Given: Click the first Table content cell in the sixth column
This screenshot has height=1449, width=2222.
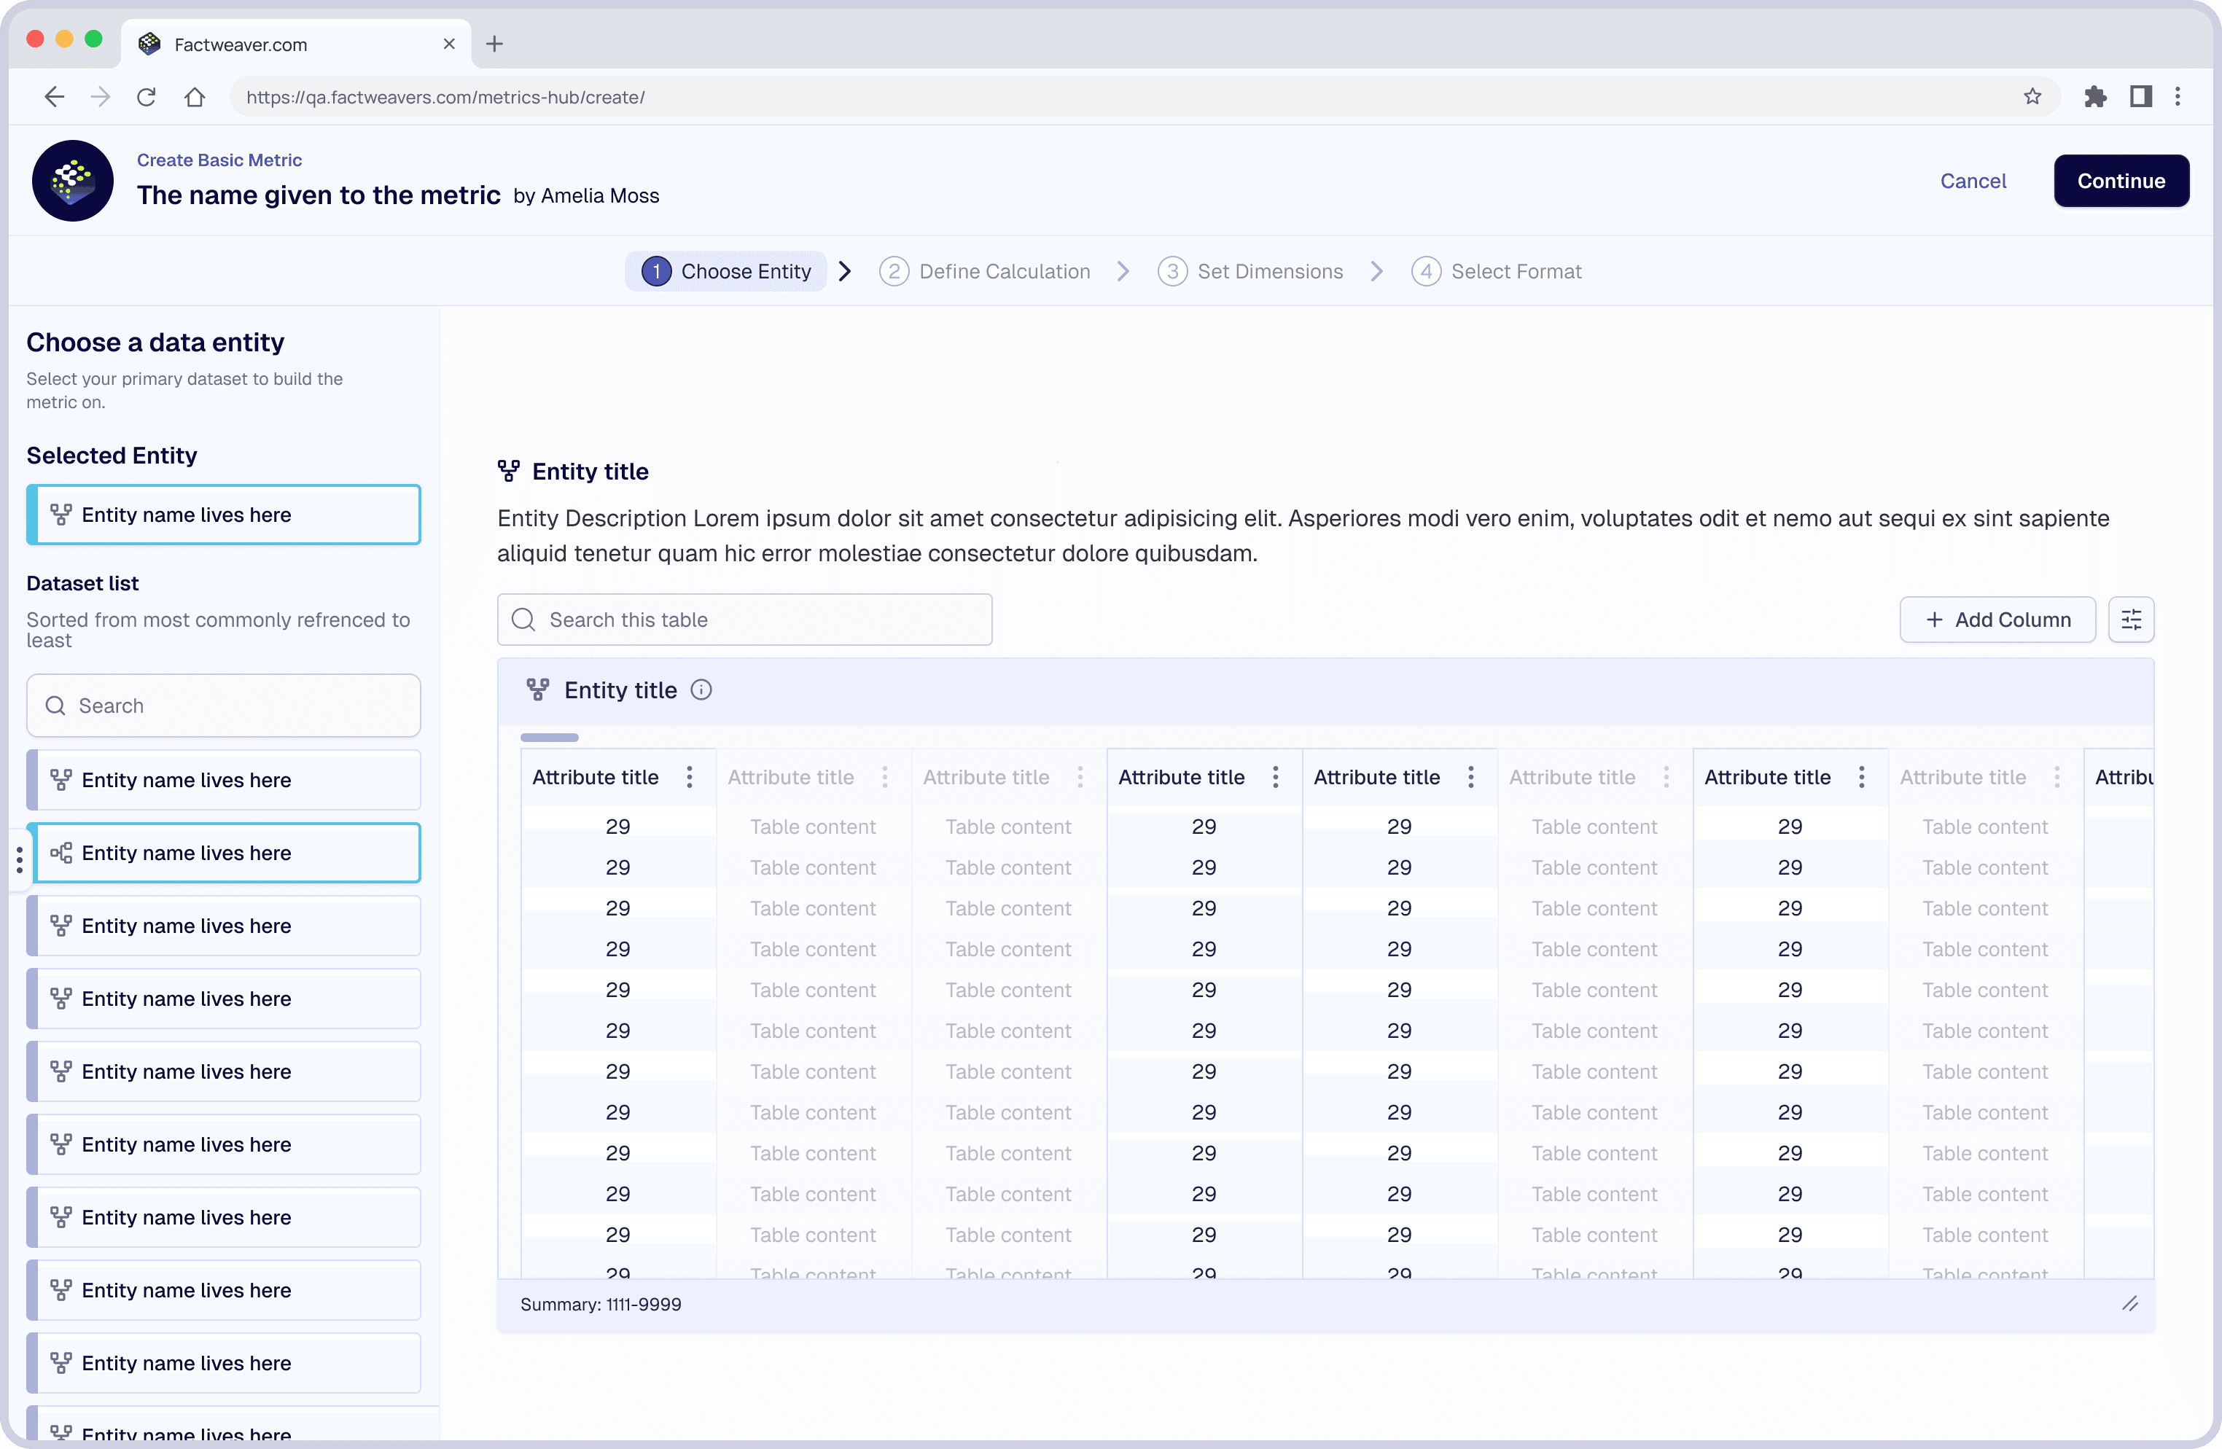Looking at the screenshot, I should click(1594, 827).
